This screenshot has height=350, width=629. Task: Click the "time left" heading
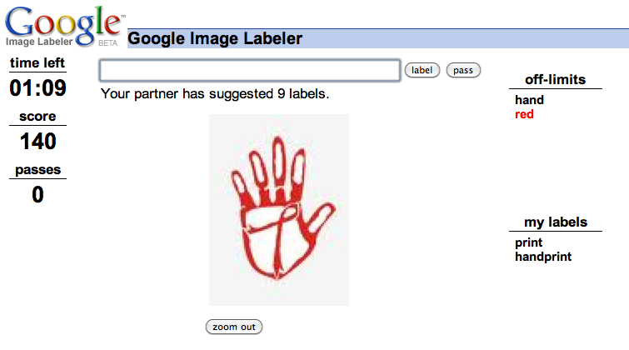pos(37,63)
